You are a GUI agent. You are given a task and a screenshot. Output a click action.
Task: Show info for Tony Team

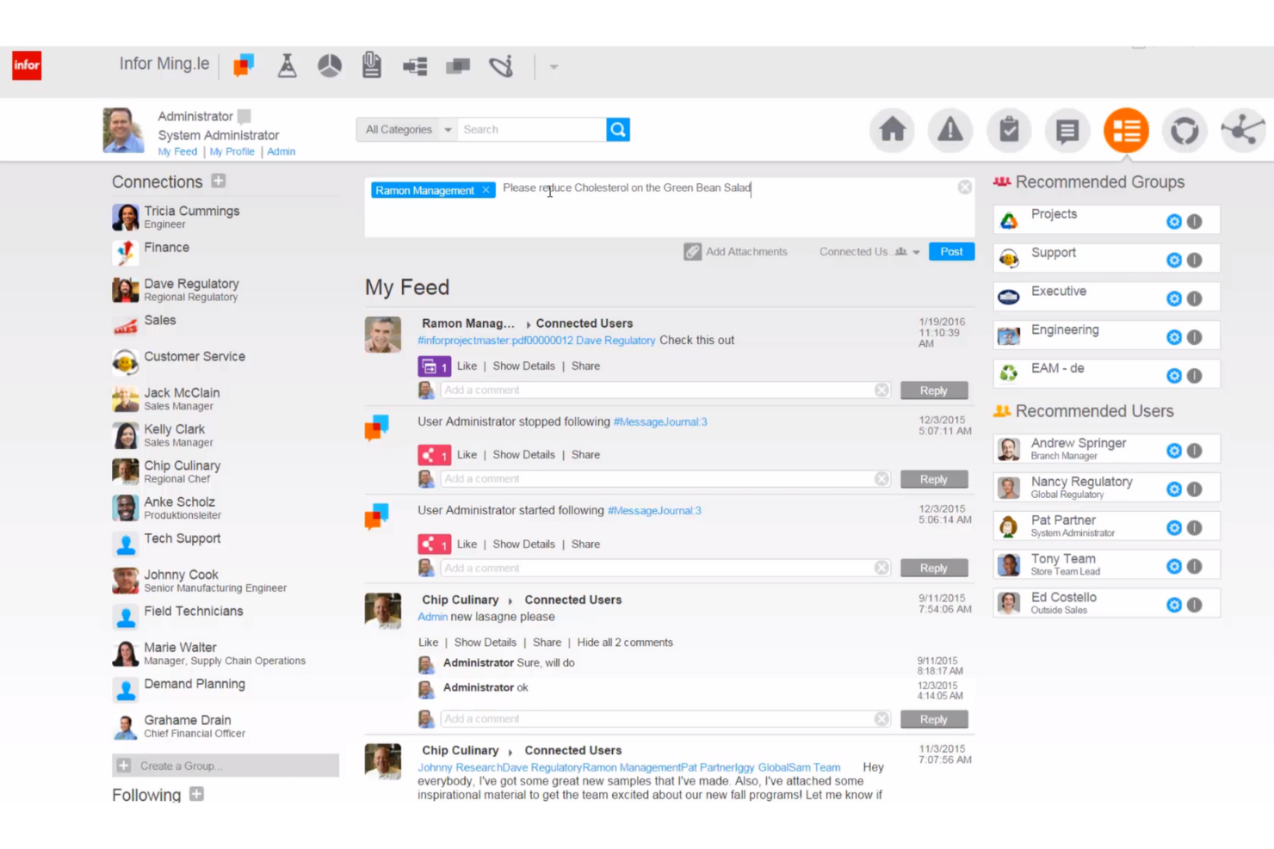coord(1194,566)
